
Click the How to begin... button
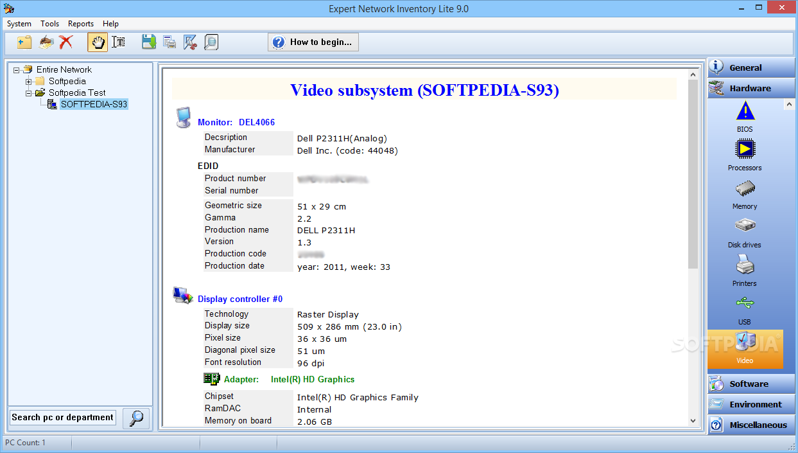(313, 42)
